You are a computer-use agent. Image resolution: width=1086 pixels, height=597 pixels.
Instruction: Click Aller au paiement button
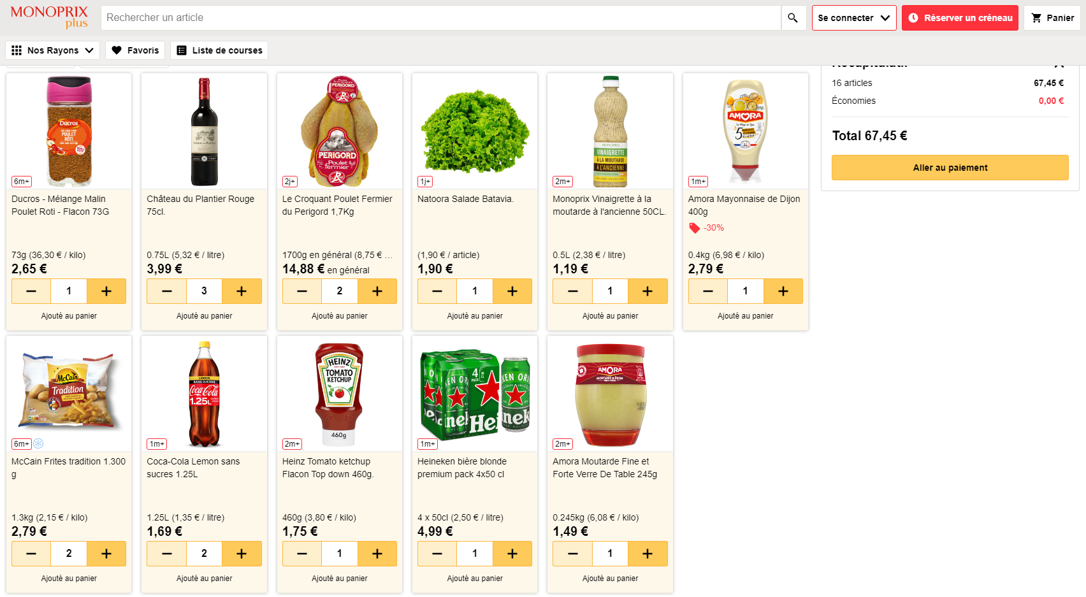[950, 168]
